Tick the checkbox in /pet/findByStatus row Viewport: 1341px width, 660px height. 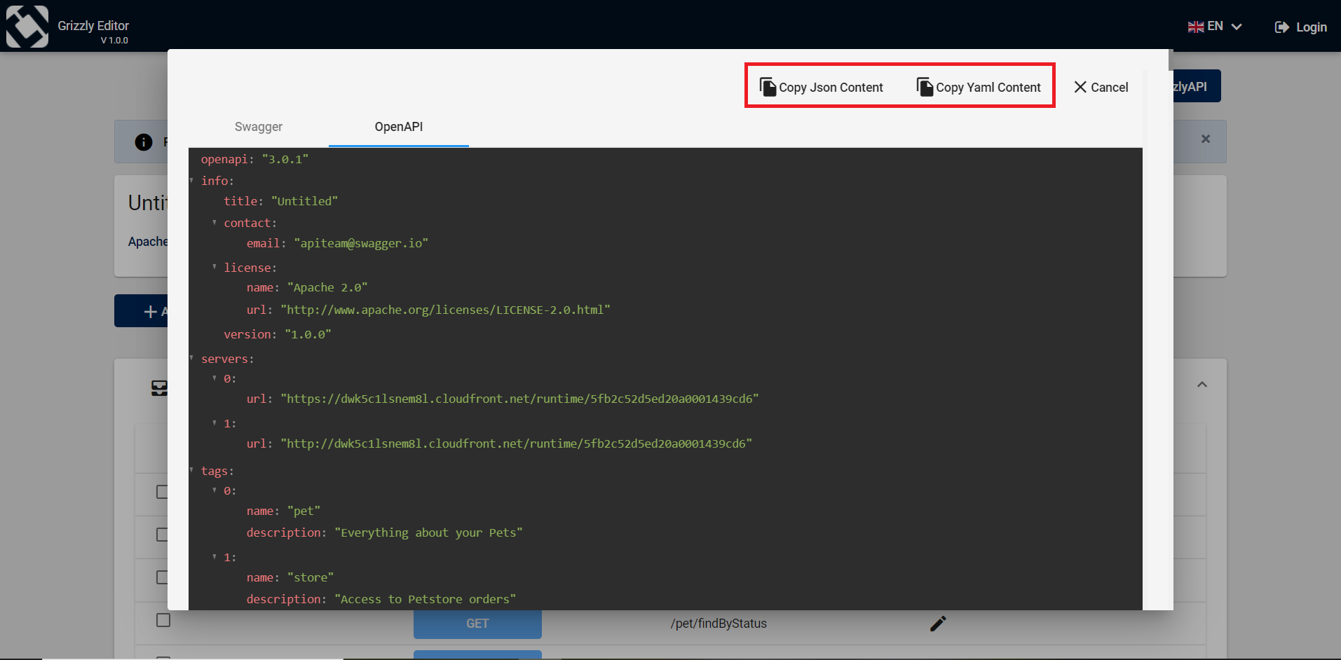(x=163, y=620)
